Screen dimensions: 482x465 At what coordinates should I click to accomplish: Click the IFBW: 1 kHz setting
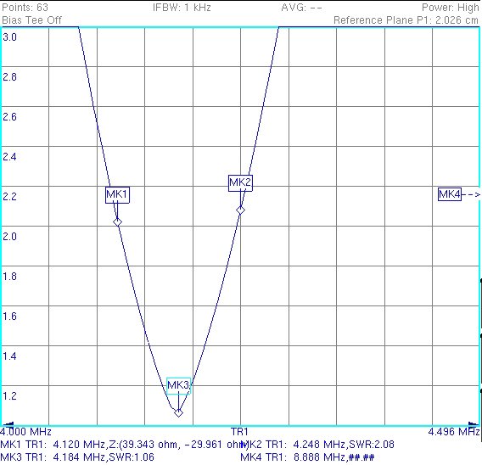tap(182, 8)
